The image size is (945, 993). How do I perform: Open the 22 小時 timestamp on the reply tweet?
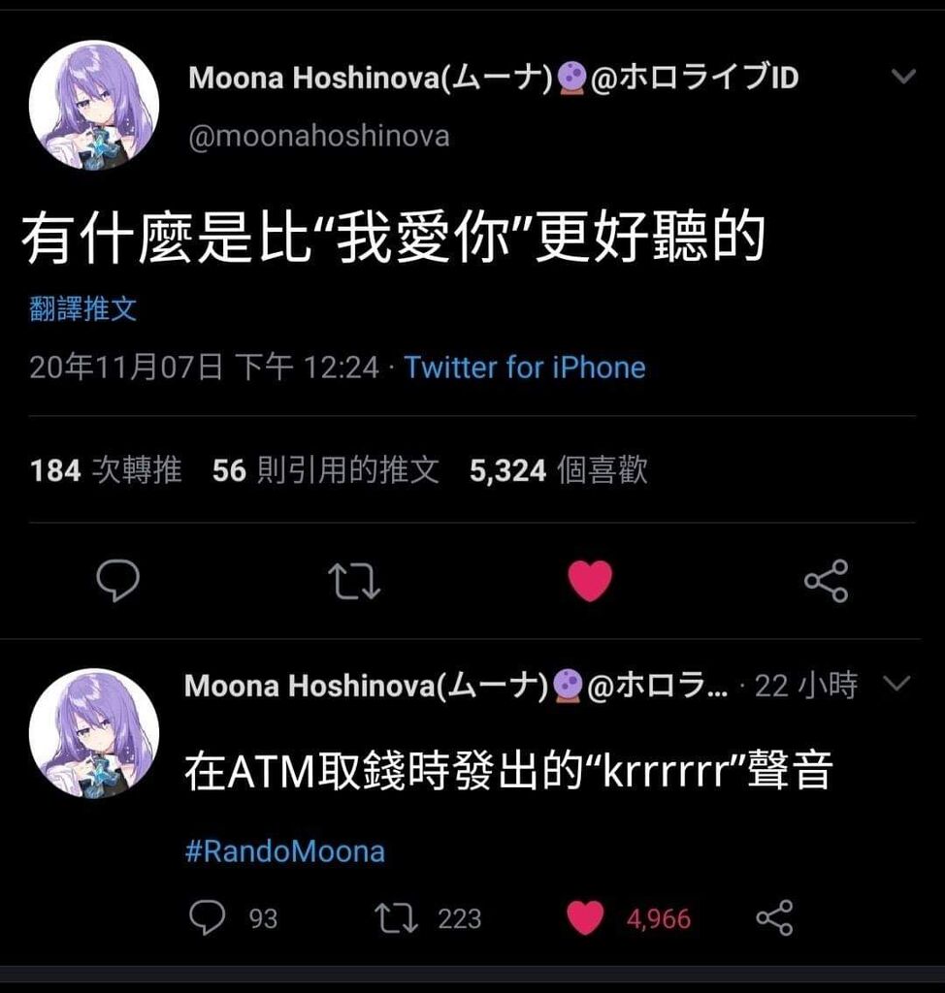tap(806, 686)
